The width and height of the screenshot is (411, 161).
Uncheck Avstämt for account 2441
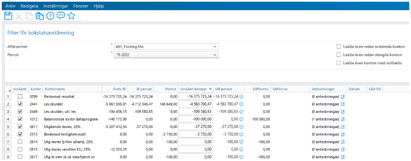[20, 104]
